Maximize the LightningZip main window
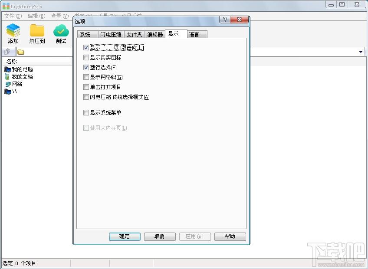 pos(342,4)
